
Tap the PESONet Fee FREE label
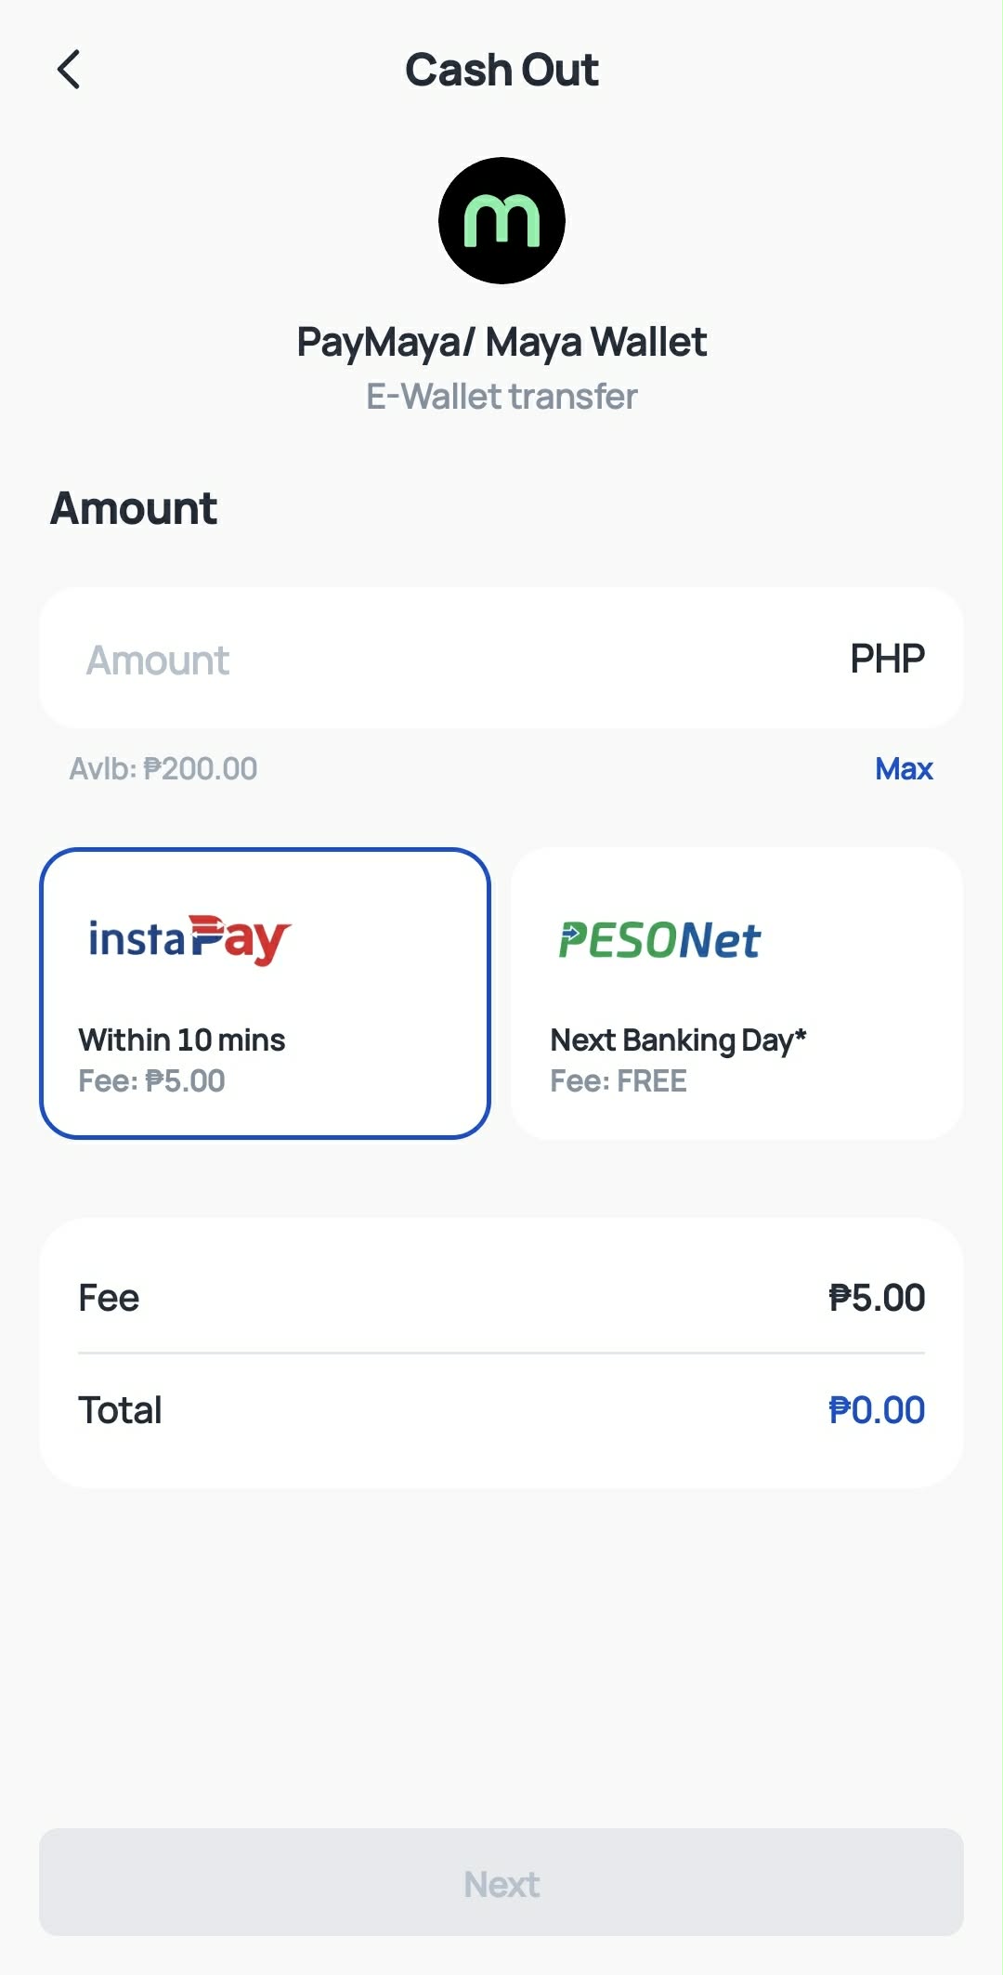[x=619, y=1080]
